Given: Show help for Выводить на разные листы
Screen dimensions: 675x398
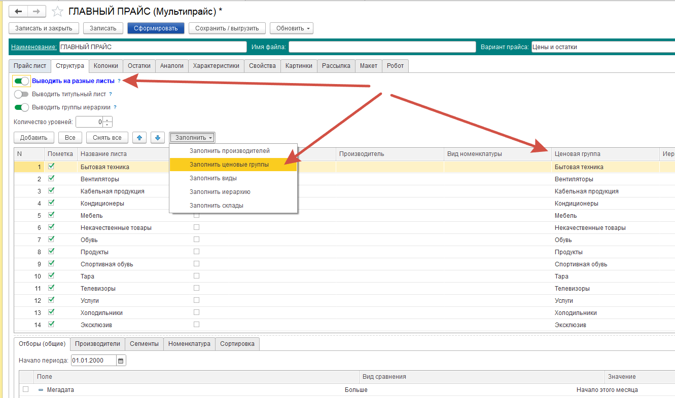Looking at the screenshot, I should point(119,81).
